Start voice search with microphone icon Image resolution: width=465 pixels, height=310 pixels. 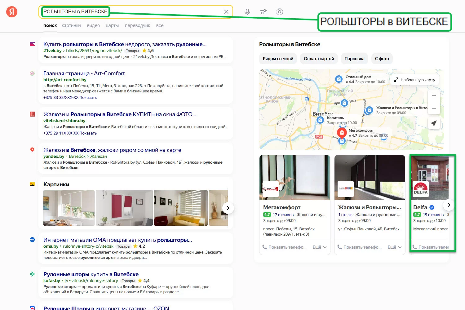[247, 12]
